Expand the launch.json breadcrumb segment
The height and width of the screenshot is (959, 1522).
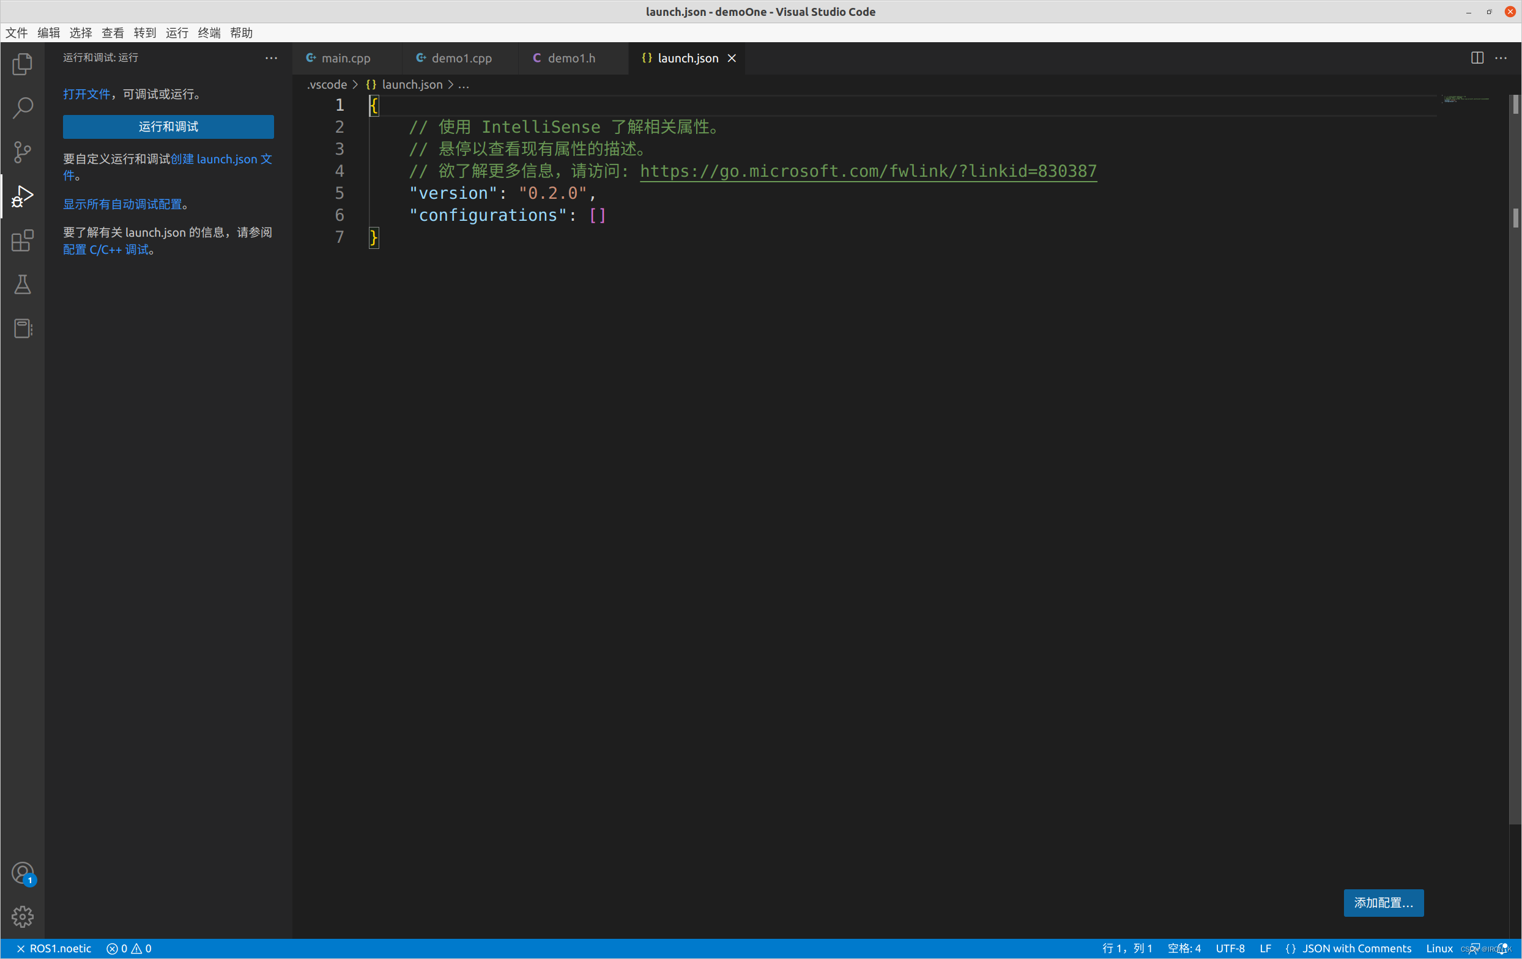click(x=405, y=84)
